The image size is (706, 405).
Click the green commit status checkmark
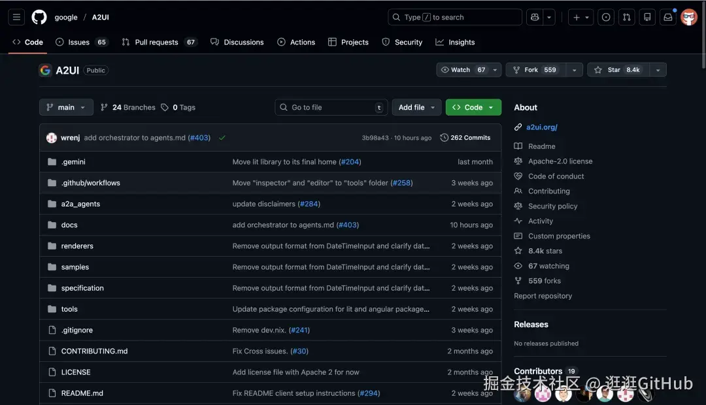(x=222, y=138)
